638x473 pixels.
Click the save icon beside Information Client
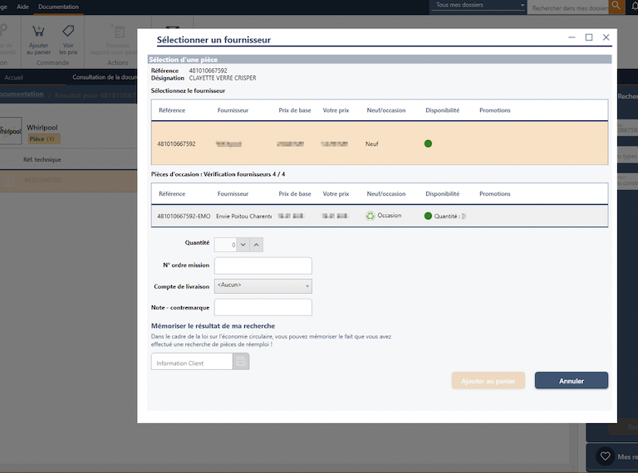[242, 362]
